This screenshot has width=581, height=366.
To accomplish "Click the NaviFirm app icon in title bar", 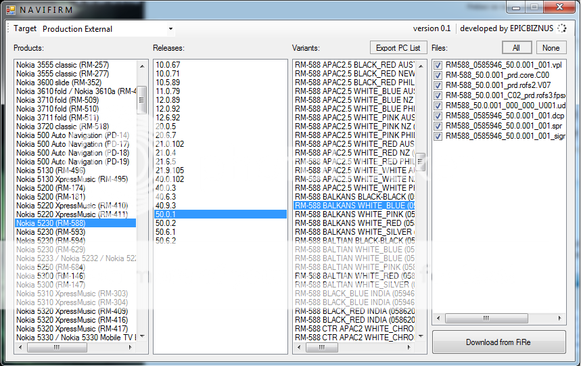I will (11, 9).
